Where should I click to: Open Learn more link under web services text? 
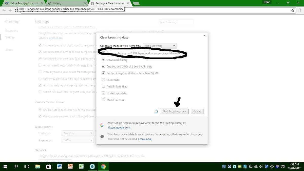(56, 38)
